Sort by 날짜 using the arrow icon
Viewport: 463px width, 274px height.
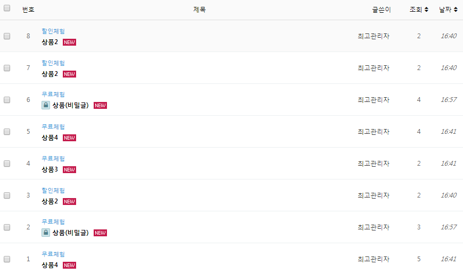coord(456,10)
